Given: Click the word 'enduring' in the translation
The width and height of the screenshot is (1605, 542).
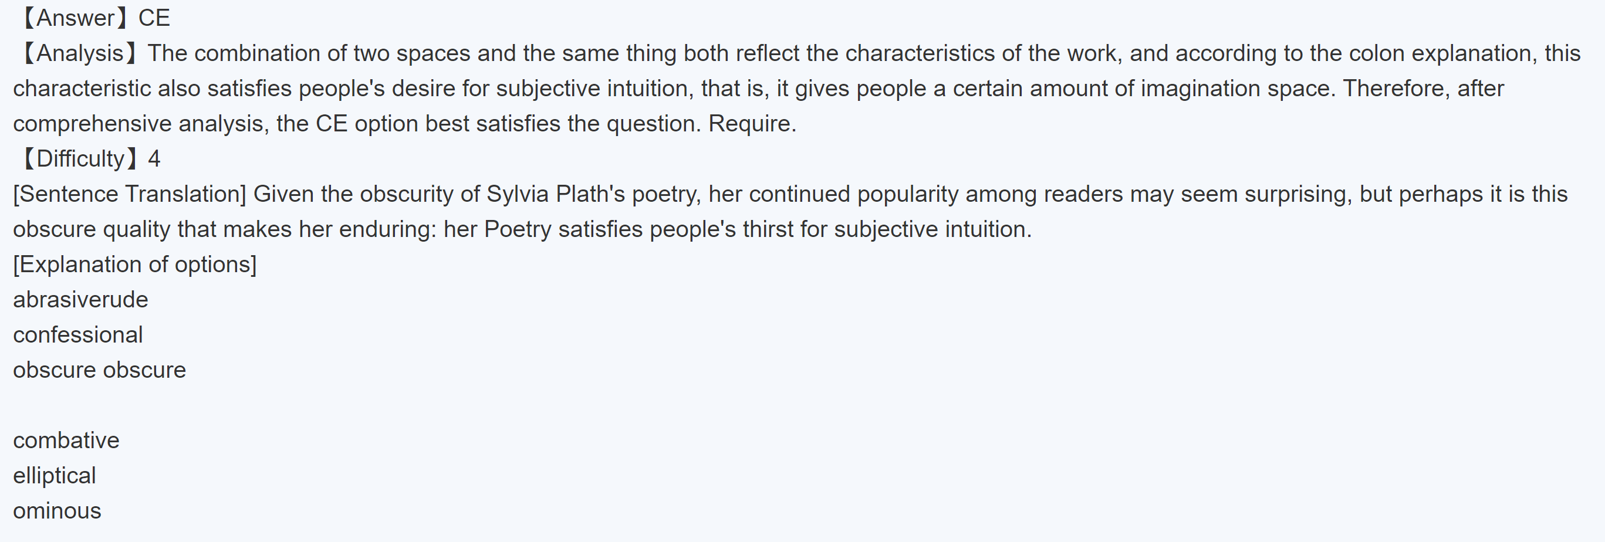Looking at the screenshot, I should [x=387, y=229].
